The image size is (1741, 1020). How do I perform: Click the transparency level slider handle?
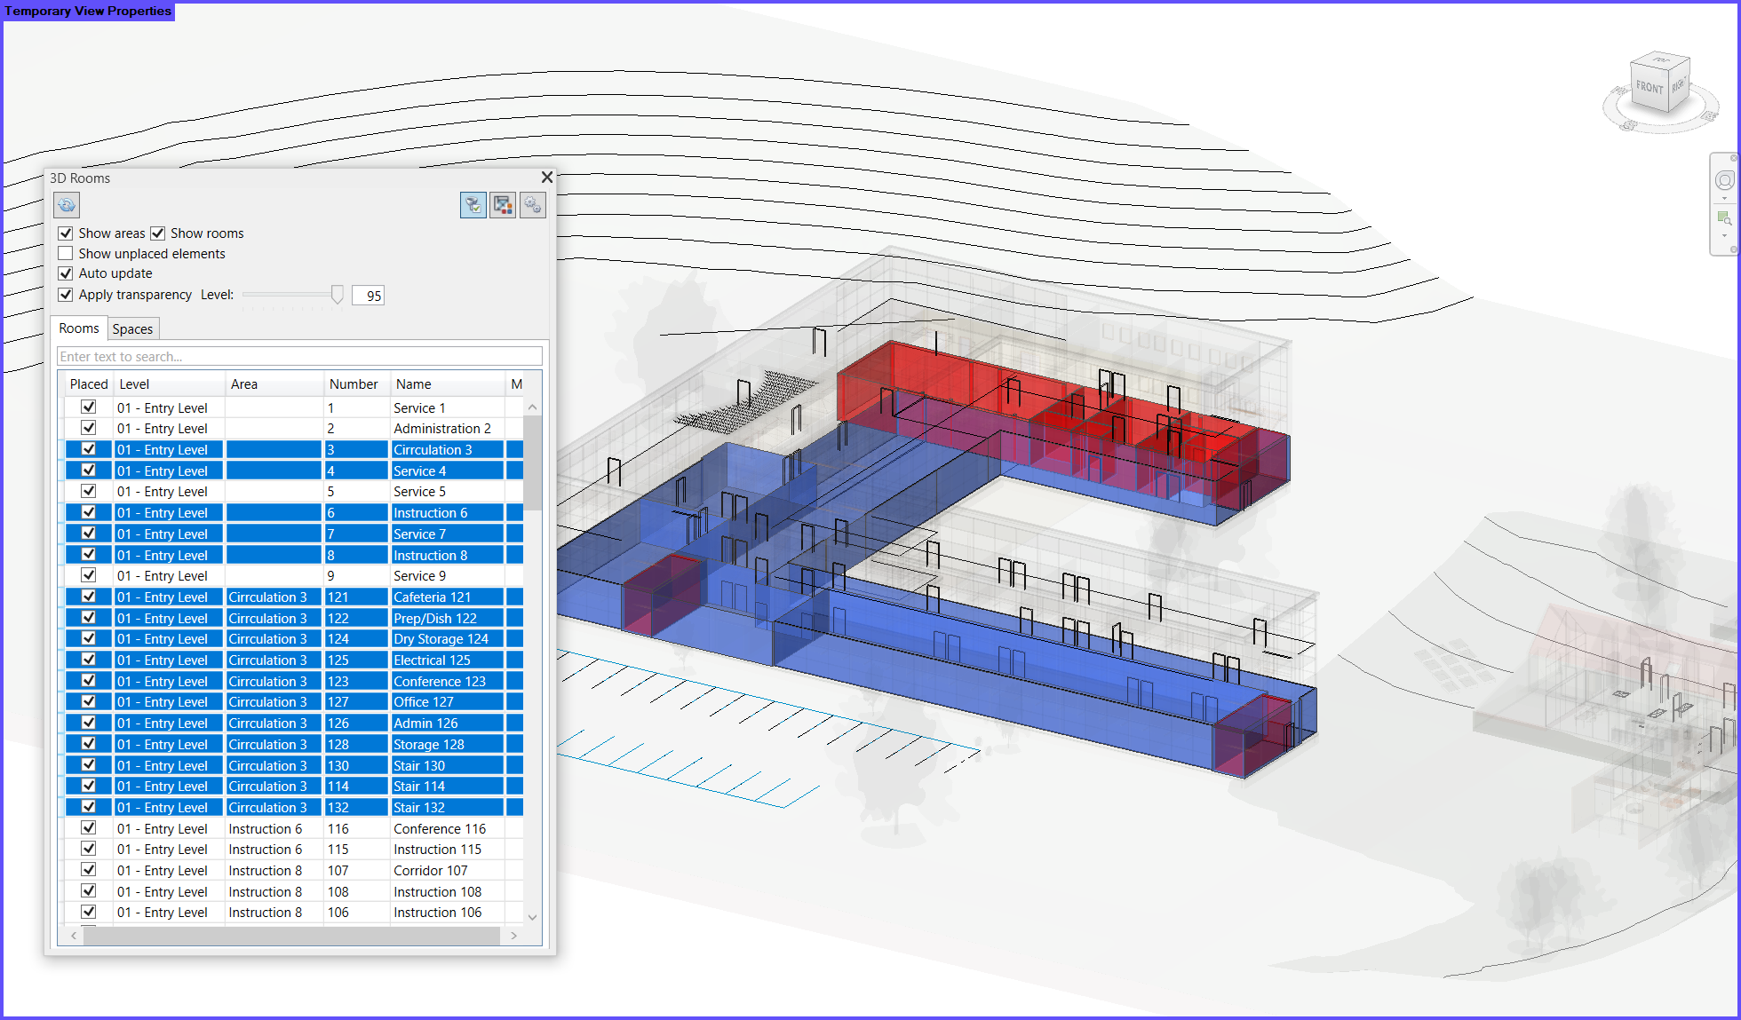[337, 295]
